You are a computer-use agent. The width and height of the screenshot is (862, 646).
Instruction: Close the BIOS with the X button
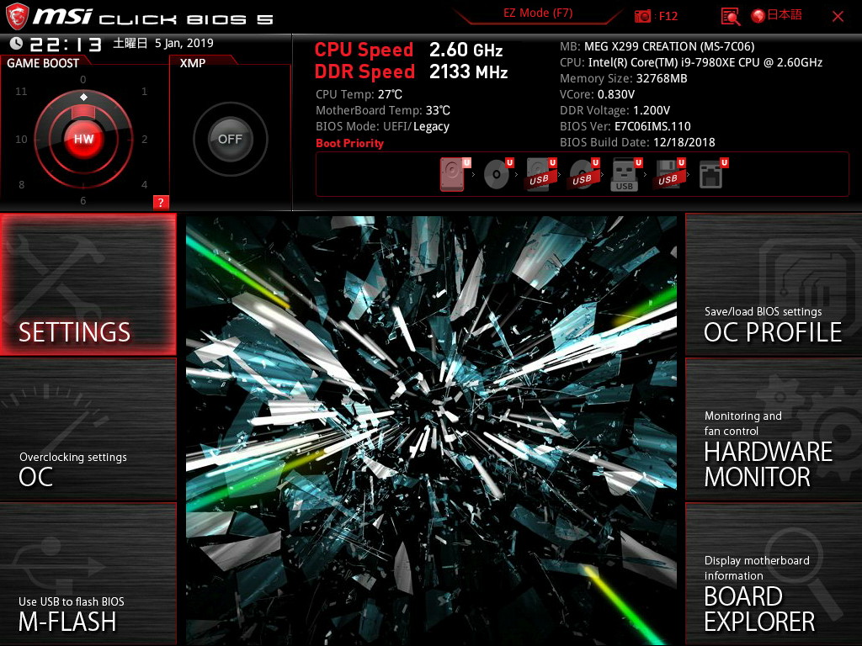coord(838,17)
